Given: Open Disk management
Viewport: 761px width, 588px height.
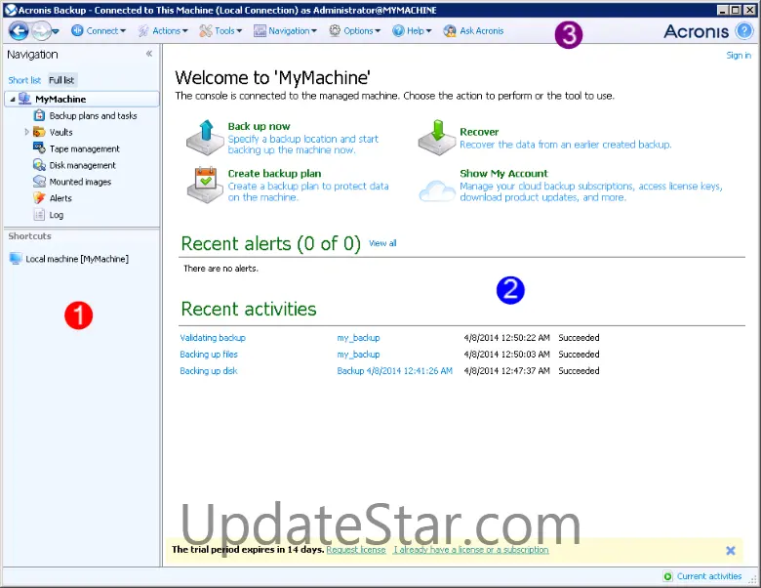Looking at the screenshot, I should tap(83, 165).
